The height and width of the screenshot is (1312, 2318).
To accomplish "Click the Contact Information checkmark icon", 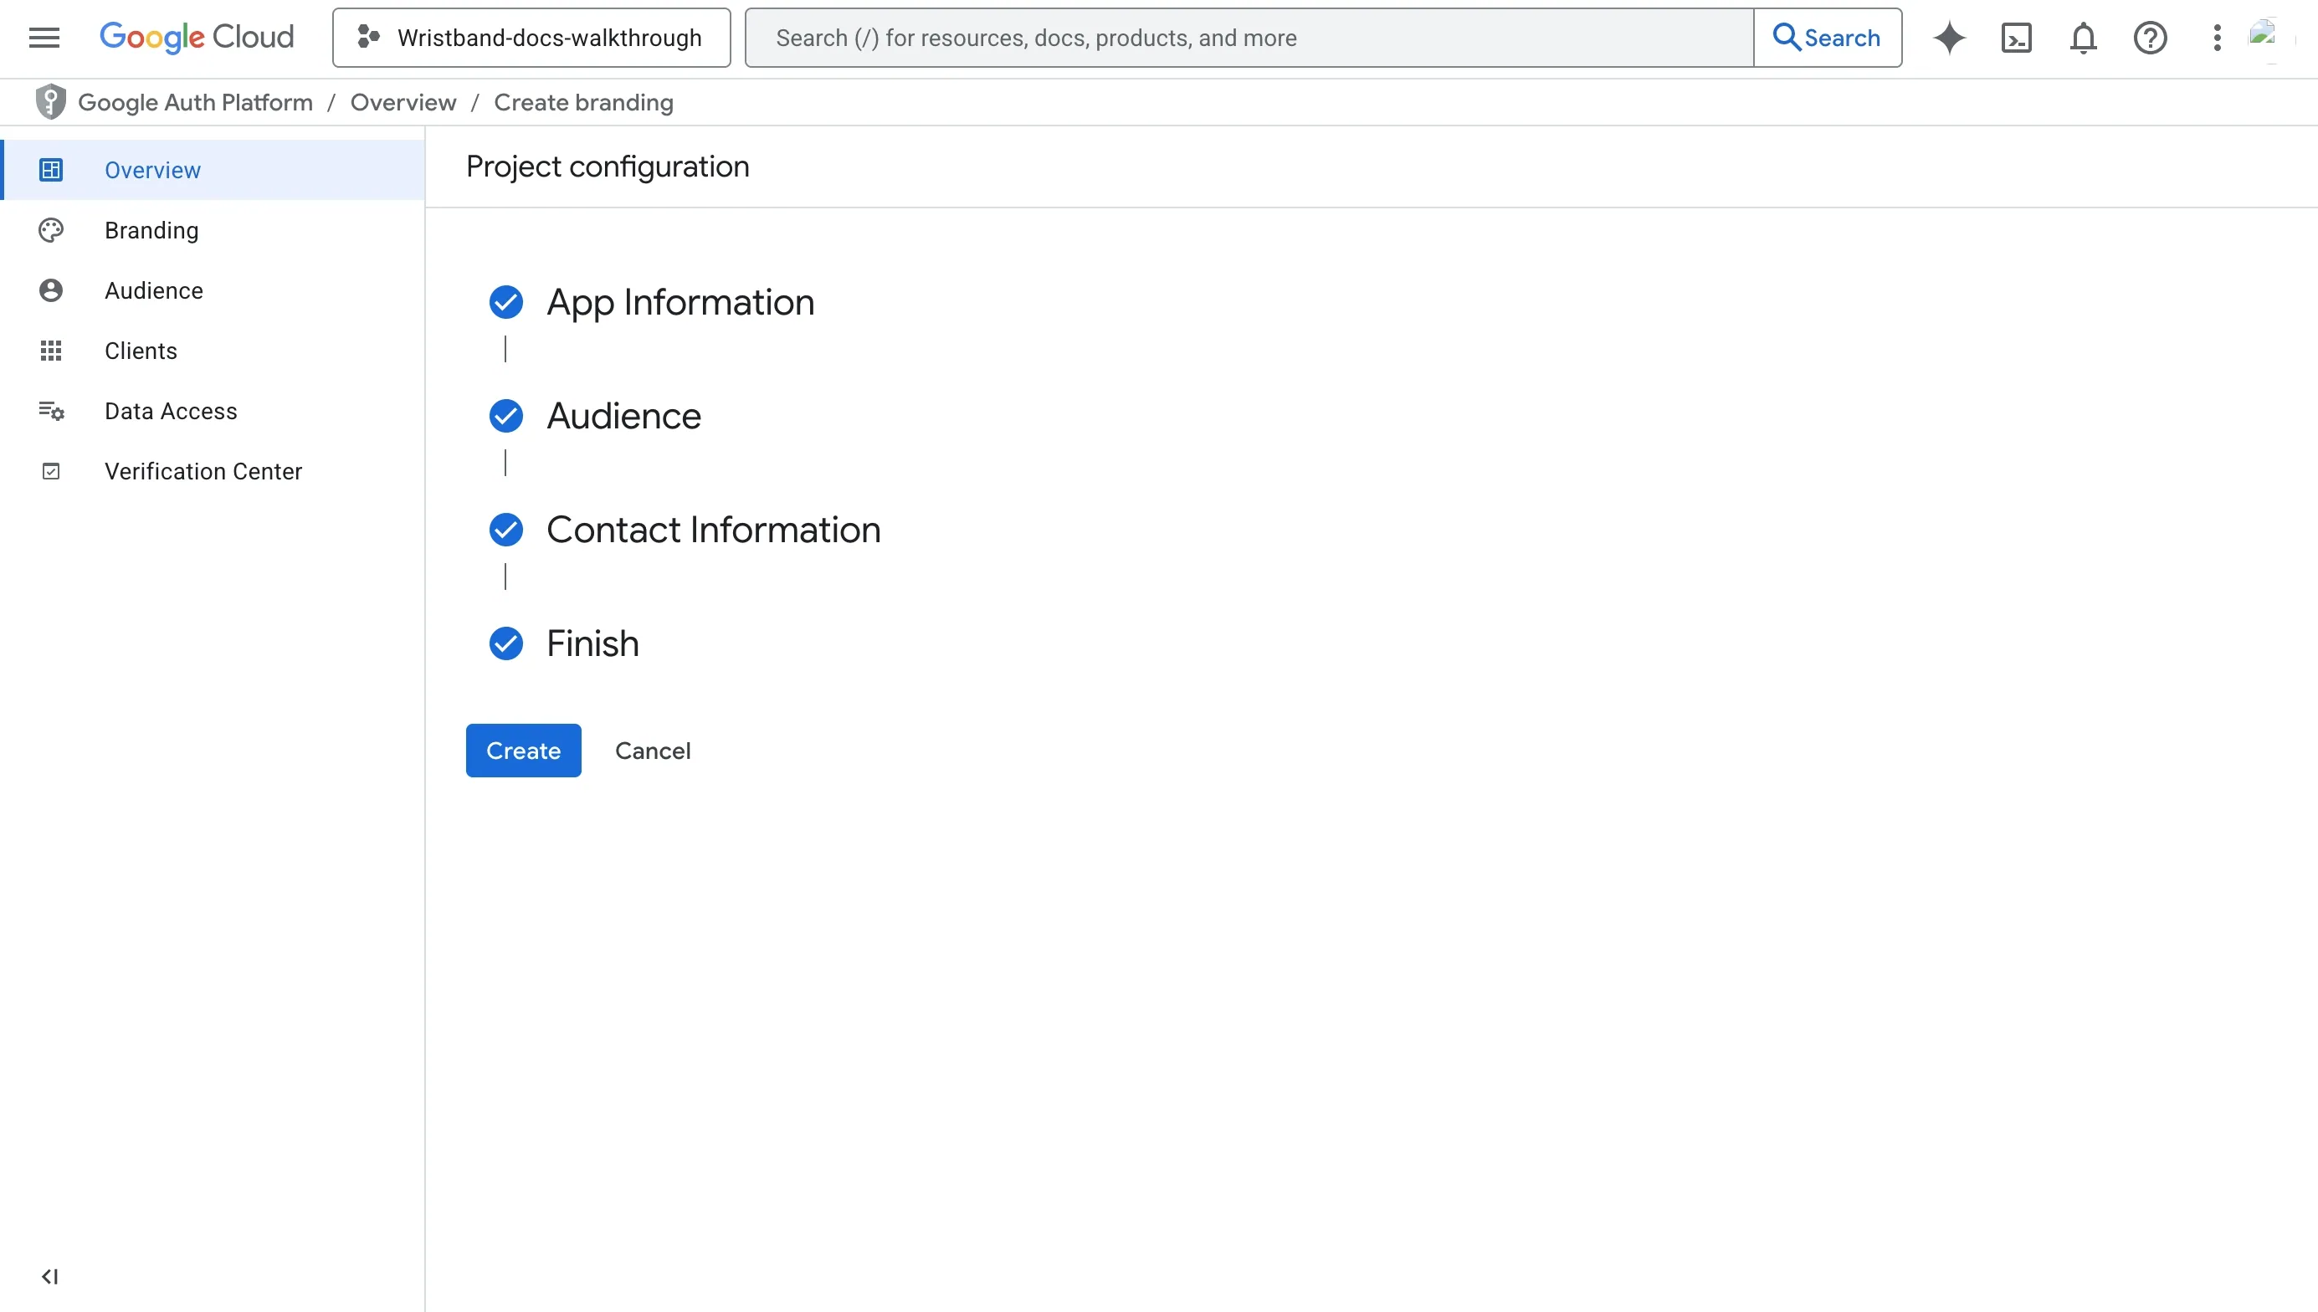I will (x=506, y=530).
